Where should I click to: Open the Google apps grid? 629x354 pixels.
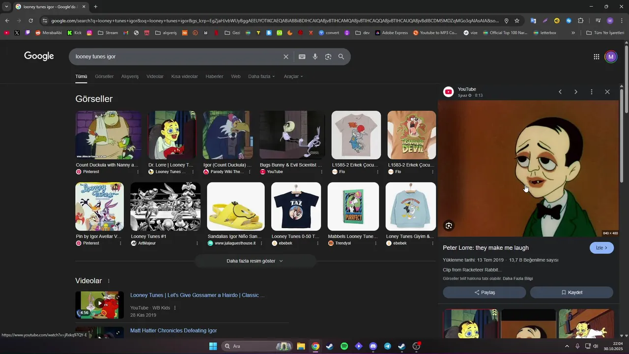click(x=597, y=57)
